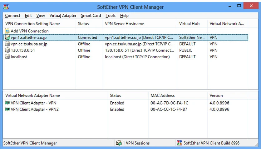Minimize the SoftEther VPN Client Manager window

pyautogui.click(x=230, y=6)
